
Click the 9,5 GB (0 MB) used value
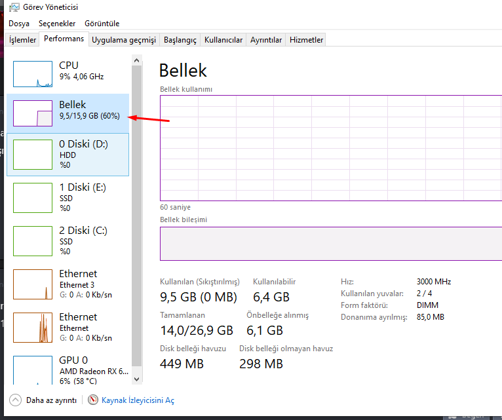click(x=199, y=297)
